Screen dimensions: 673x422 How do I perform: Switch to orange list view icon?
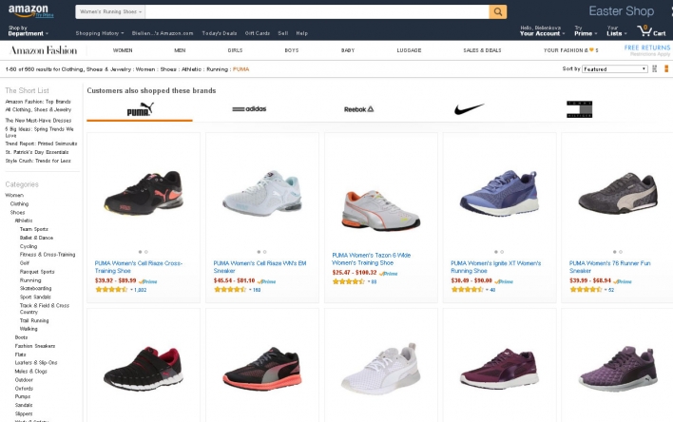point(666,68)
